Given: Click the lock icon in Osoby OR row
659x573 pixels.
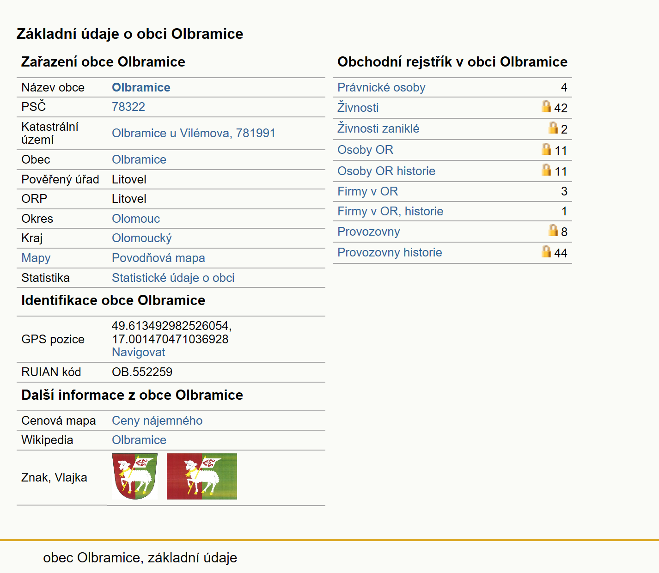Looking at the screenshot, I should (x=546, y=149).
